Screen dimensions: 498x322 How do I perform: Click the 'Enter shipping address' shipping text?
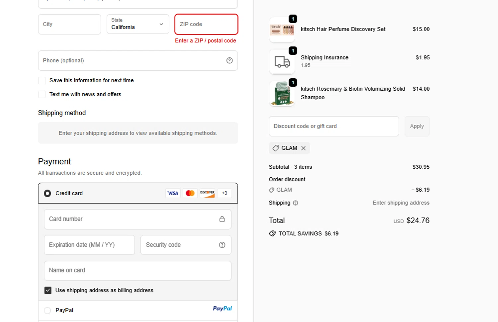[401, 203]
